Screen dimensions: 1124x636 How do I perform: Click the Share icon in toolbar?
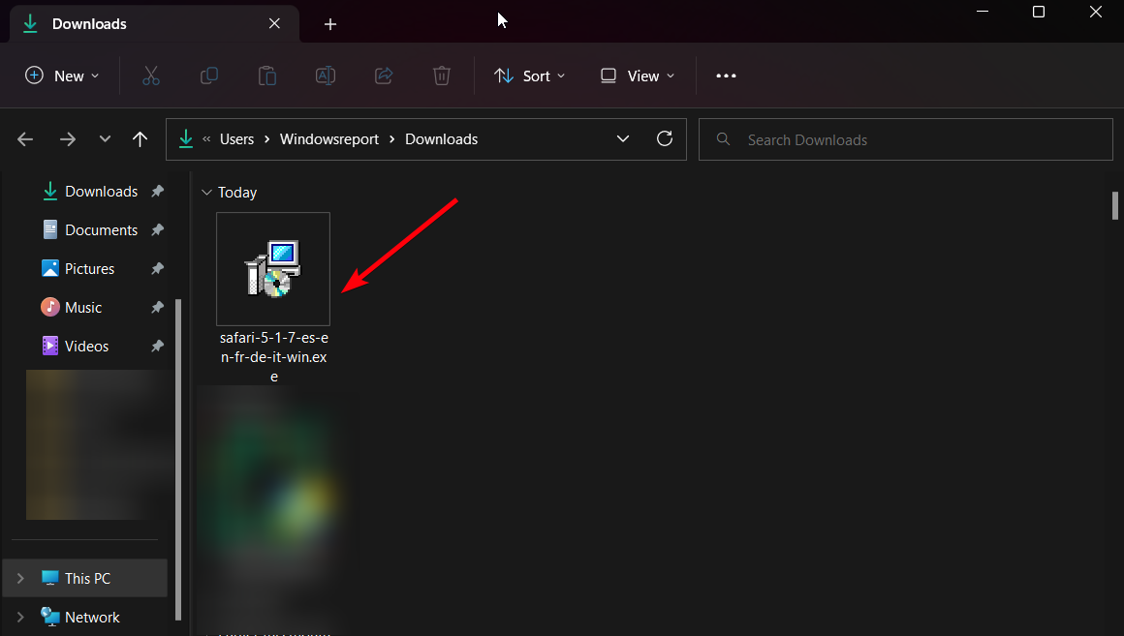pos(384,76)
